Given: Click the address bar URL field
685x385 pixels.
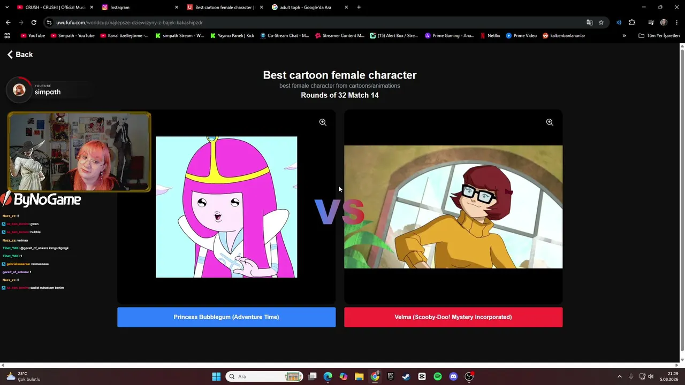Looking at the screenshot, I should coord(316,22).
